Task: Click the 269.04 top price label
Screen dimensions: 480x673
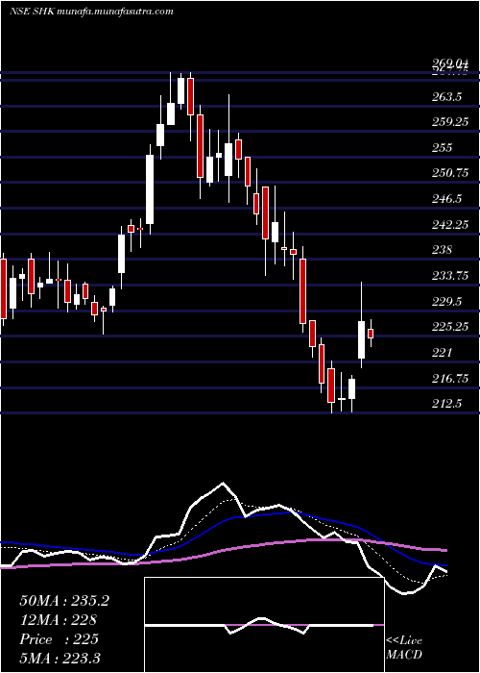Action: click(450, 63)
